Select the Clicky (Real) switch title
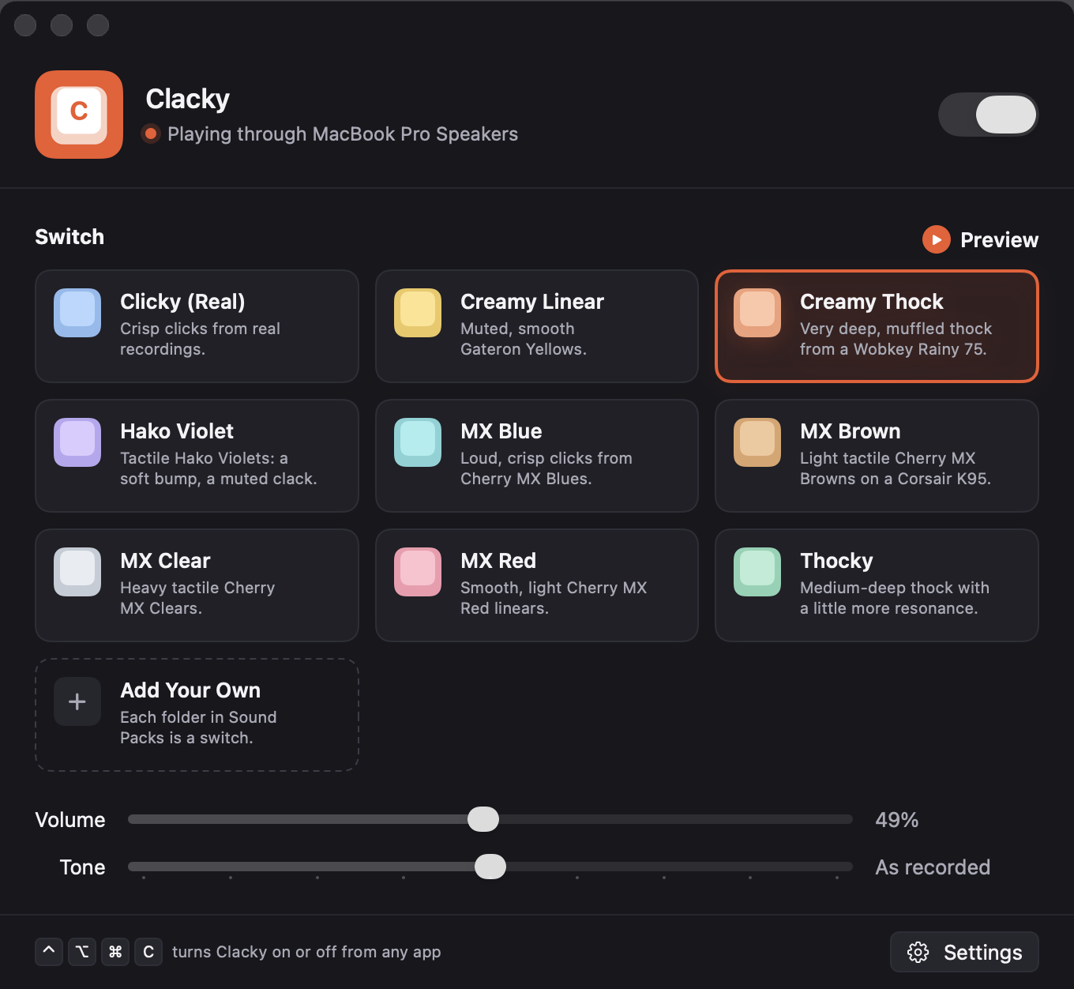The height and width of the screenshot is (989, 1074). tap(182, 302)
